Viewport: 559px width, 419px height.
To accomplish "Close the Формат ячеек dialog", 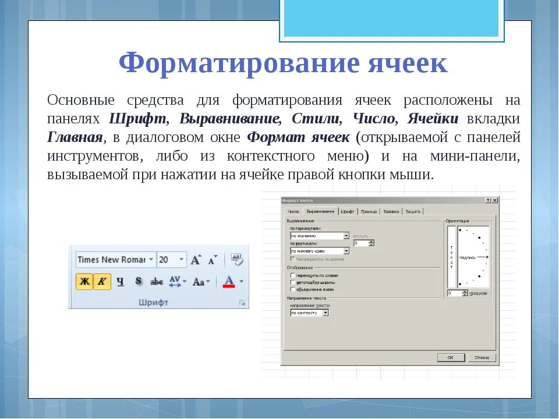I will pos(495,201).
